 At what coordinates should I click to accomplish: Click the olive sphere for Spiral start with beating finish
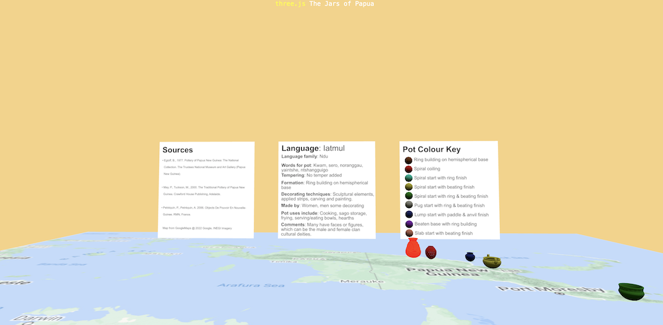pyautogui.click(x=408, y=187)
